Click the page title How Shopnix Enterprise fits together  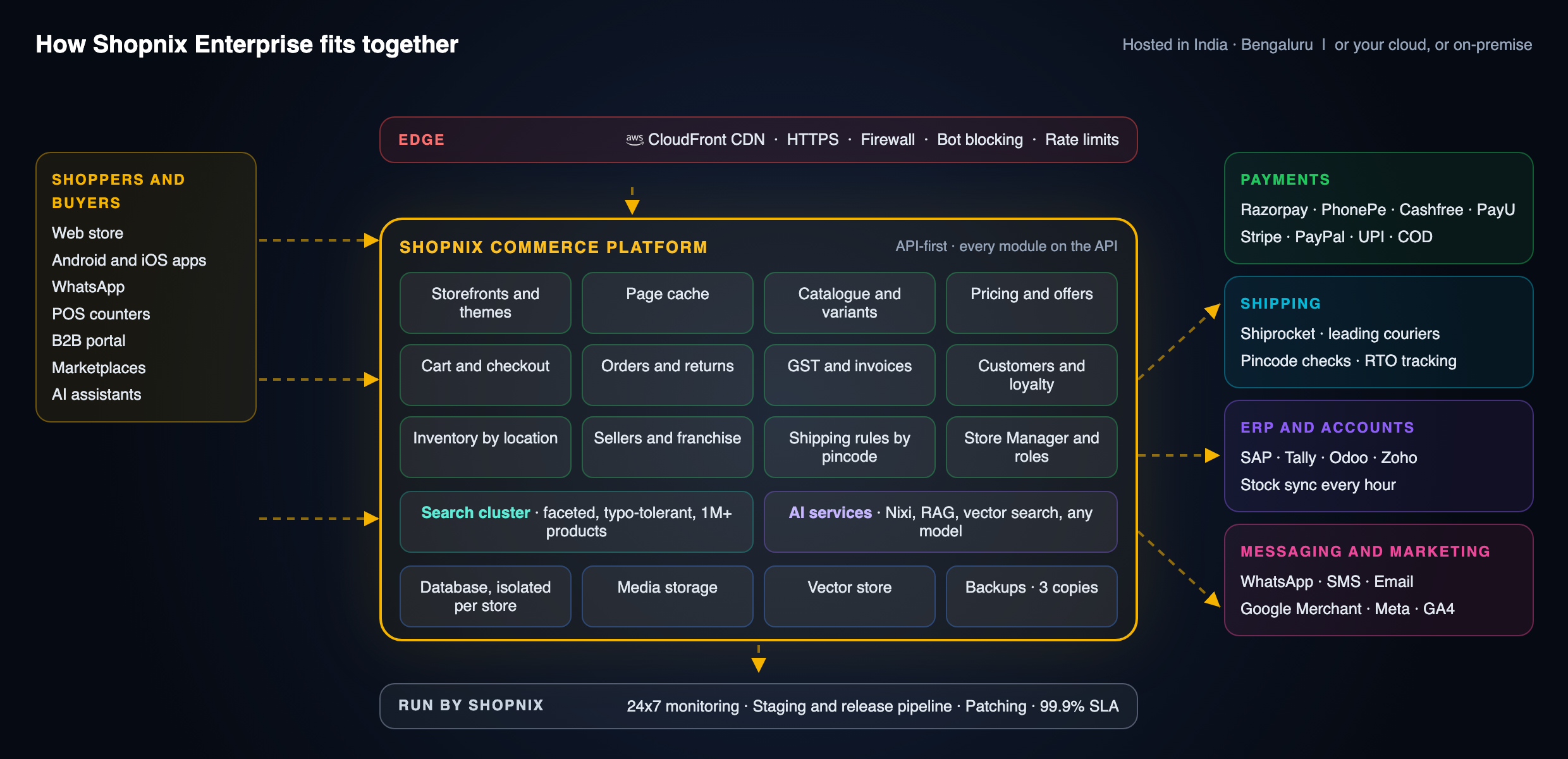point(247,45)
